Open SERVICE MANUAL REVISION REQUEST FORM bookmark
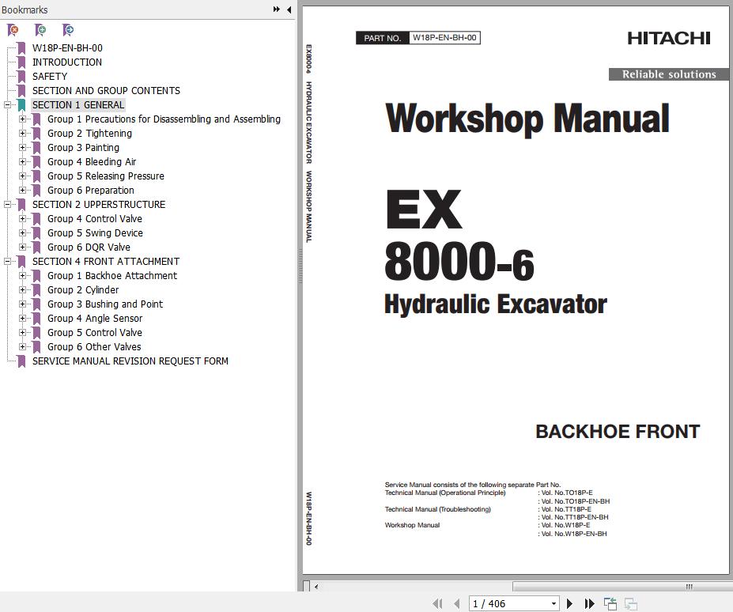Screen dimensions: 733x612 (130, 361)
